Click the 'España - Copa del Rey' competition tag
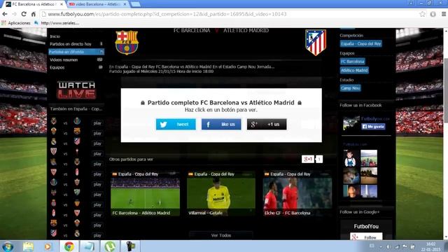The image size is (448, 252). coord(361,43)
